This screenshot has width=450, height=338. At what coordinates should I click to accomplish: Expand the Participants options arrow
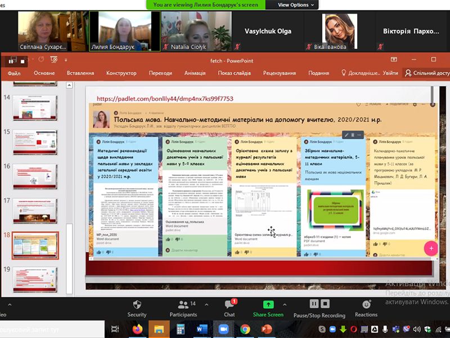click(x=206, y=304)
